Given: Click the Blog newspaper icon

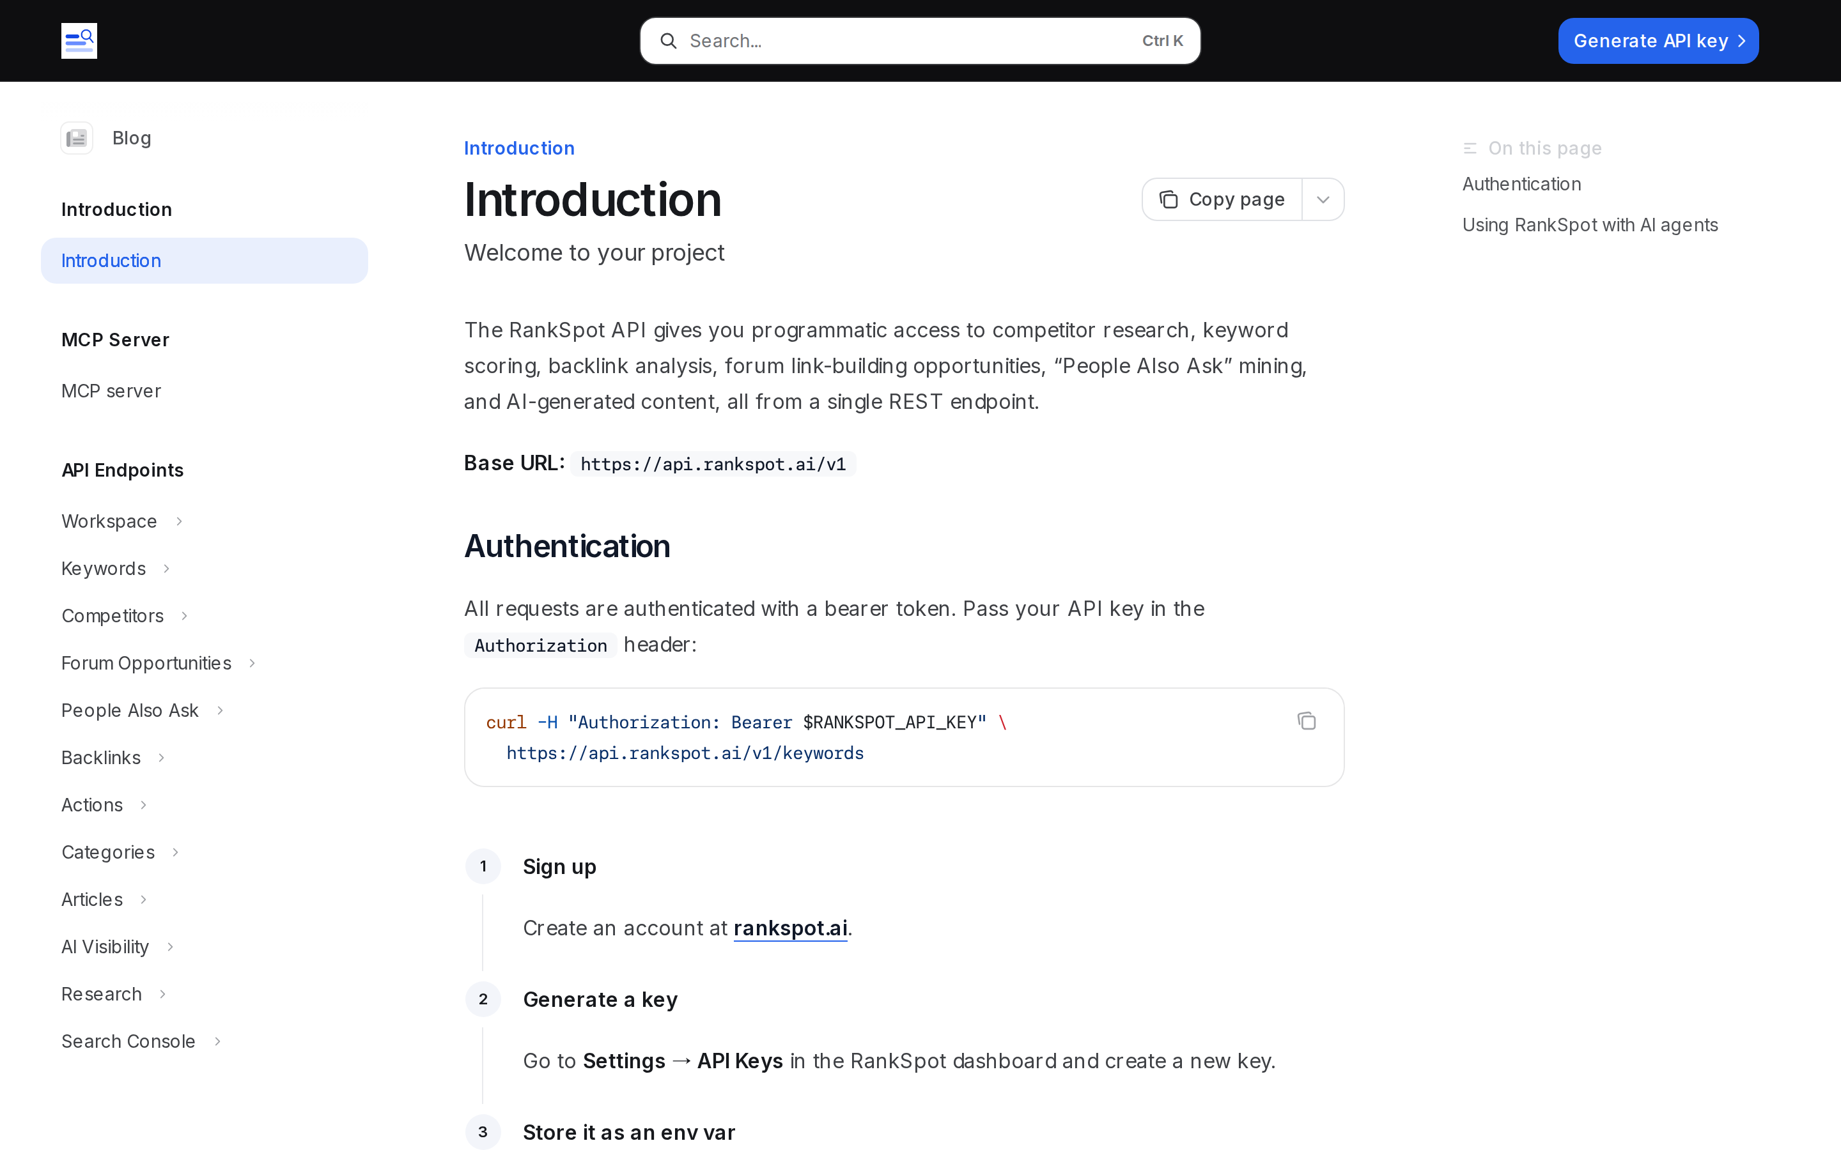Looking at the screenshot, I should (x=77, y=139).
